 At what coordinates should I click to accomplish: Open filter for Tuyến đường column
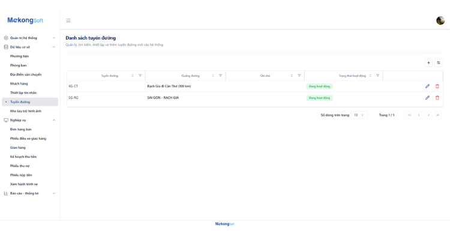tap(140, 76)
